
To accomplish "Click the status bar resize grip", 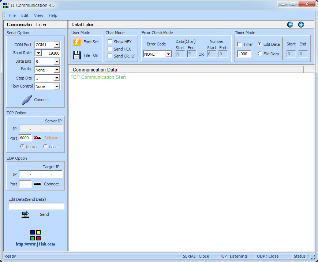I will click(x=313, y=257).
